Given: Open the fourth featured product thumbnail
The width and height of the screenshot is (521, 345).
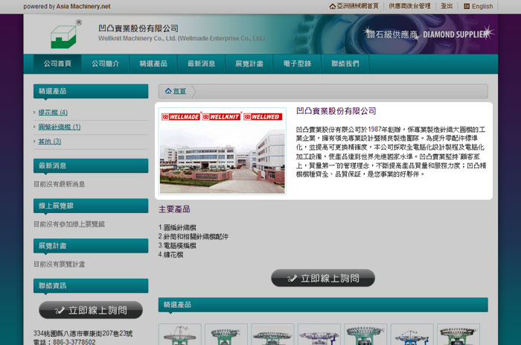Looking at the screenshot, I should point(319,334).
